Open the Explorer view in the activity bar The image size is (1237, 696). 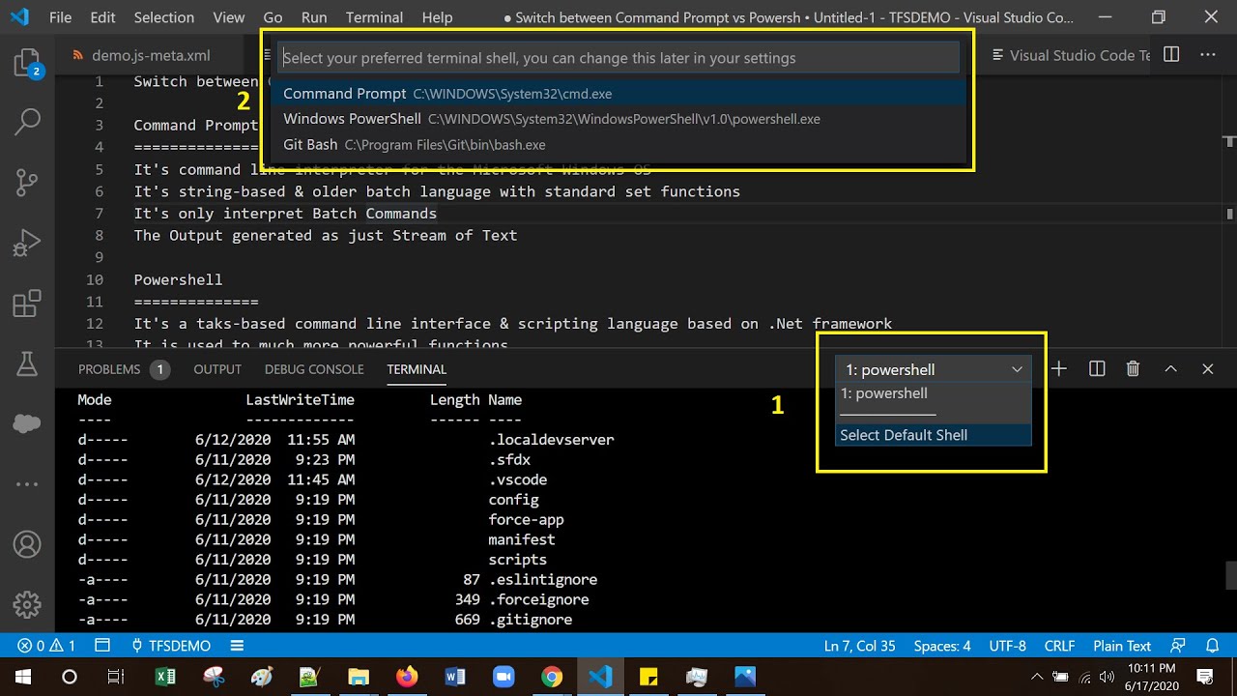tap(26, 64)
